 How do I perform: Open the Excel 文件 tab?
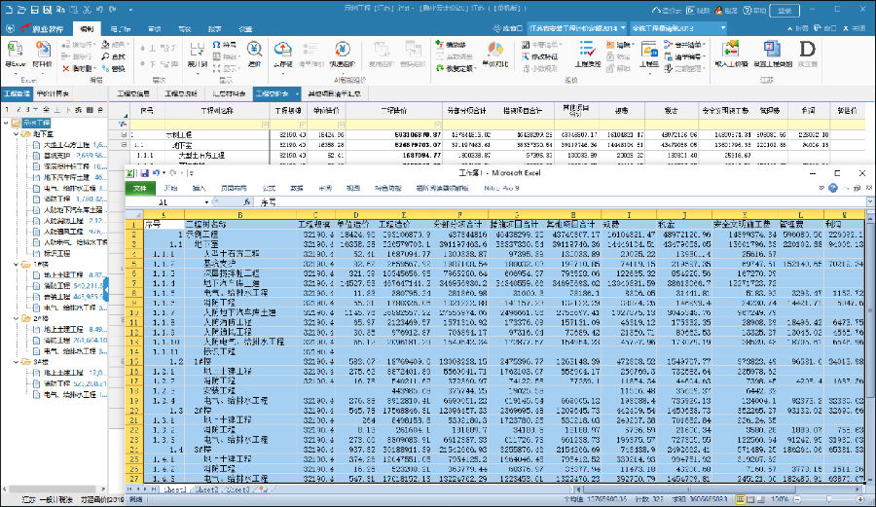click(x=142, y=187)
